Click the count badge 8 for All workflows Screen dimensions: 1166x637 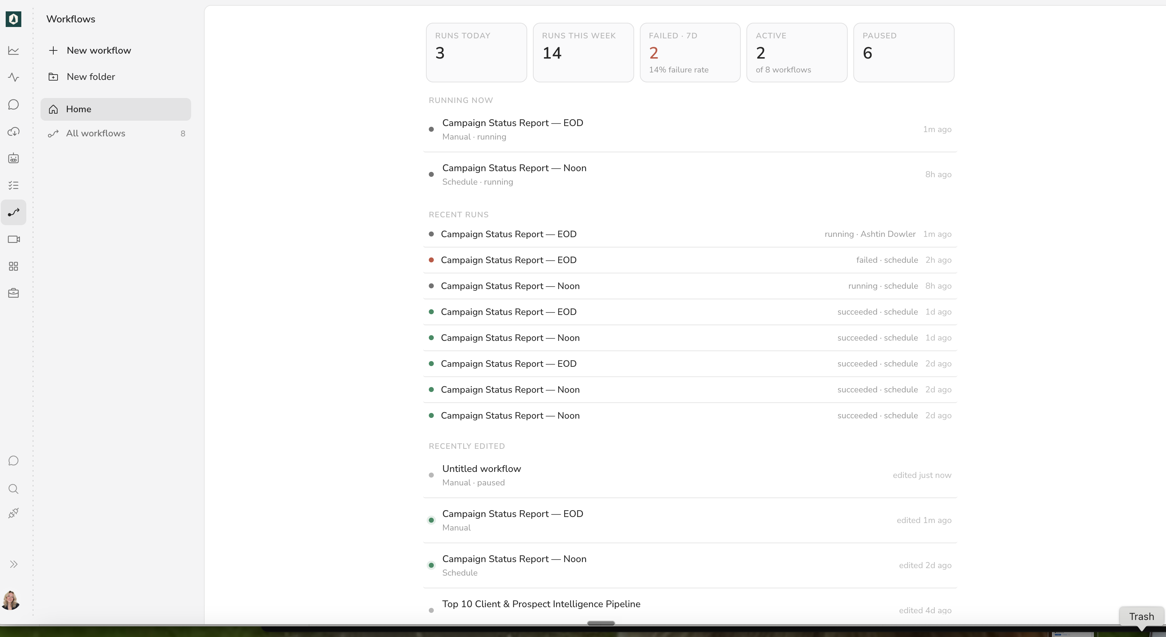[x=183, y=134]
